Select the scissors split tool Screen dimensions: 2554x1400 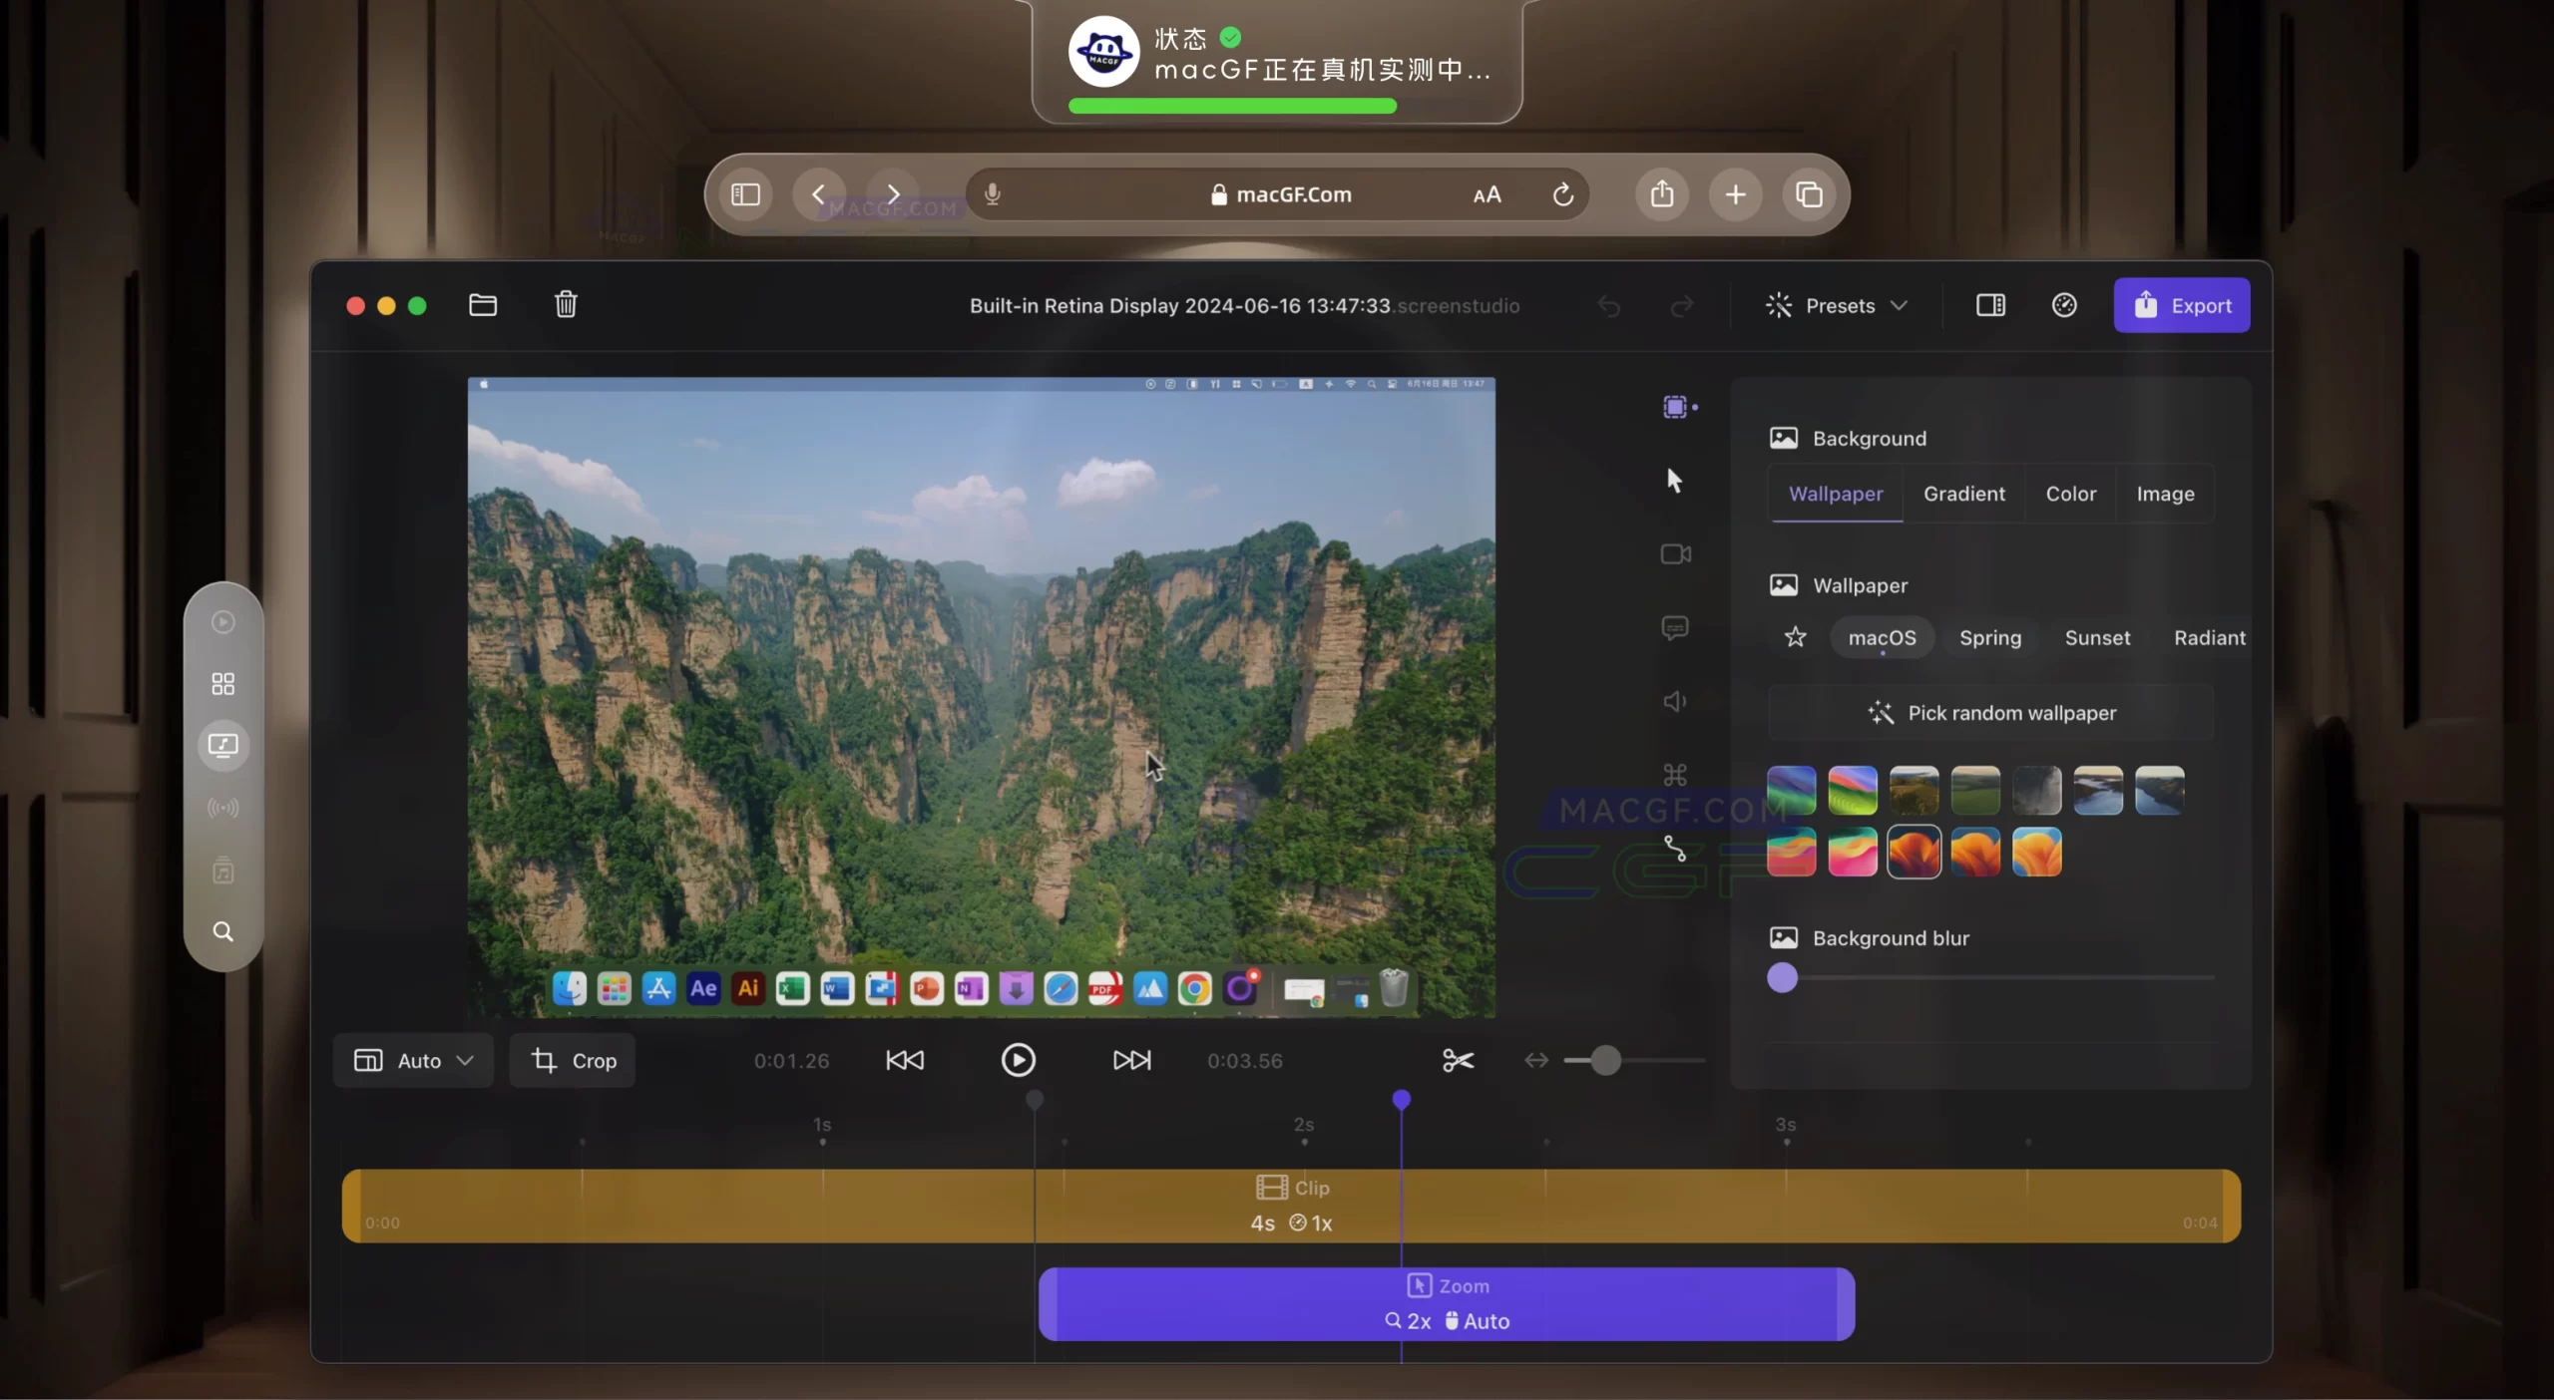pos(1457,1060)
